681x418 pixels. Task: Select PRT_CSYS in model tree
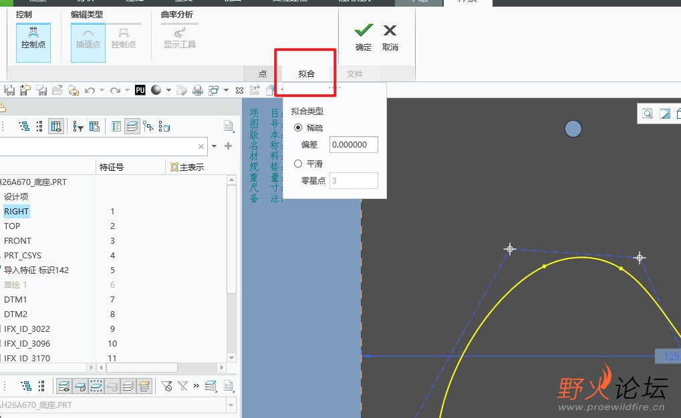coord(23,256)
